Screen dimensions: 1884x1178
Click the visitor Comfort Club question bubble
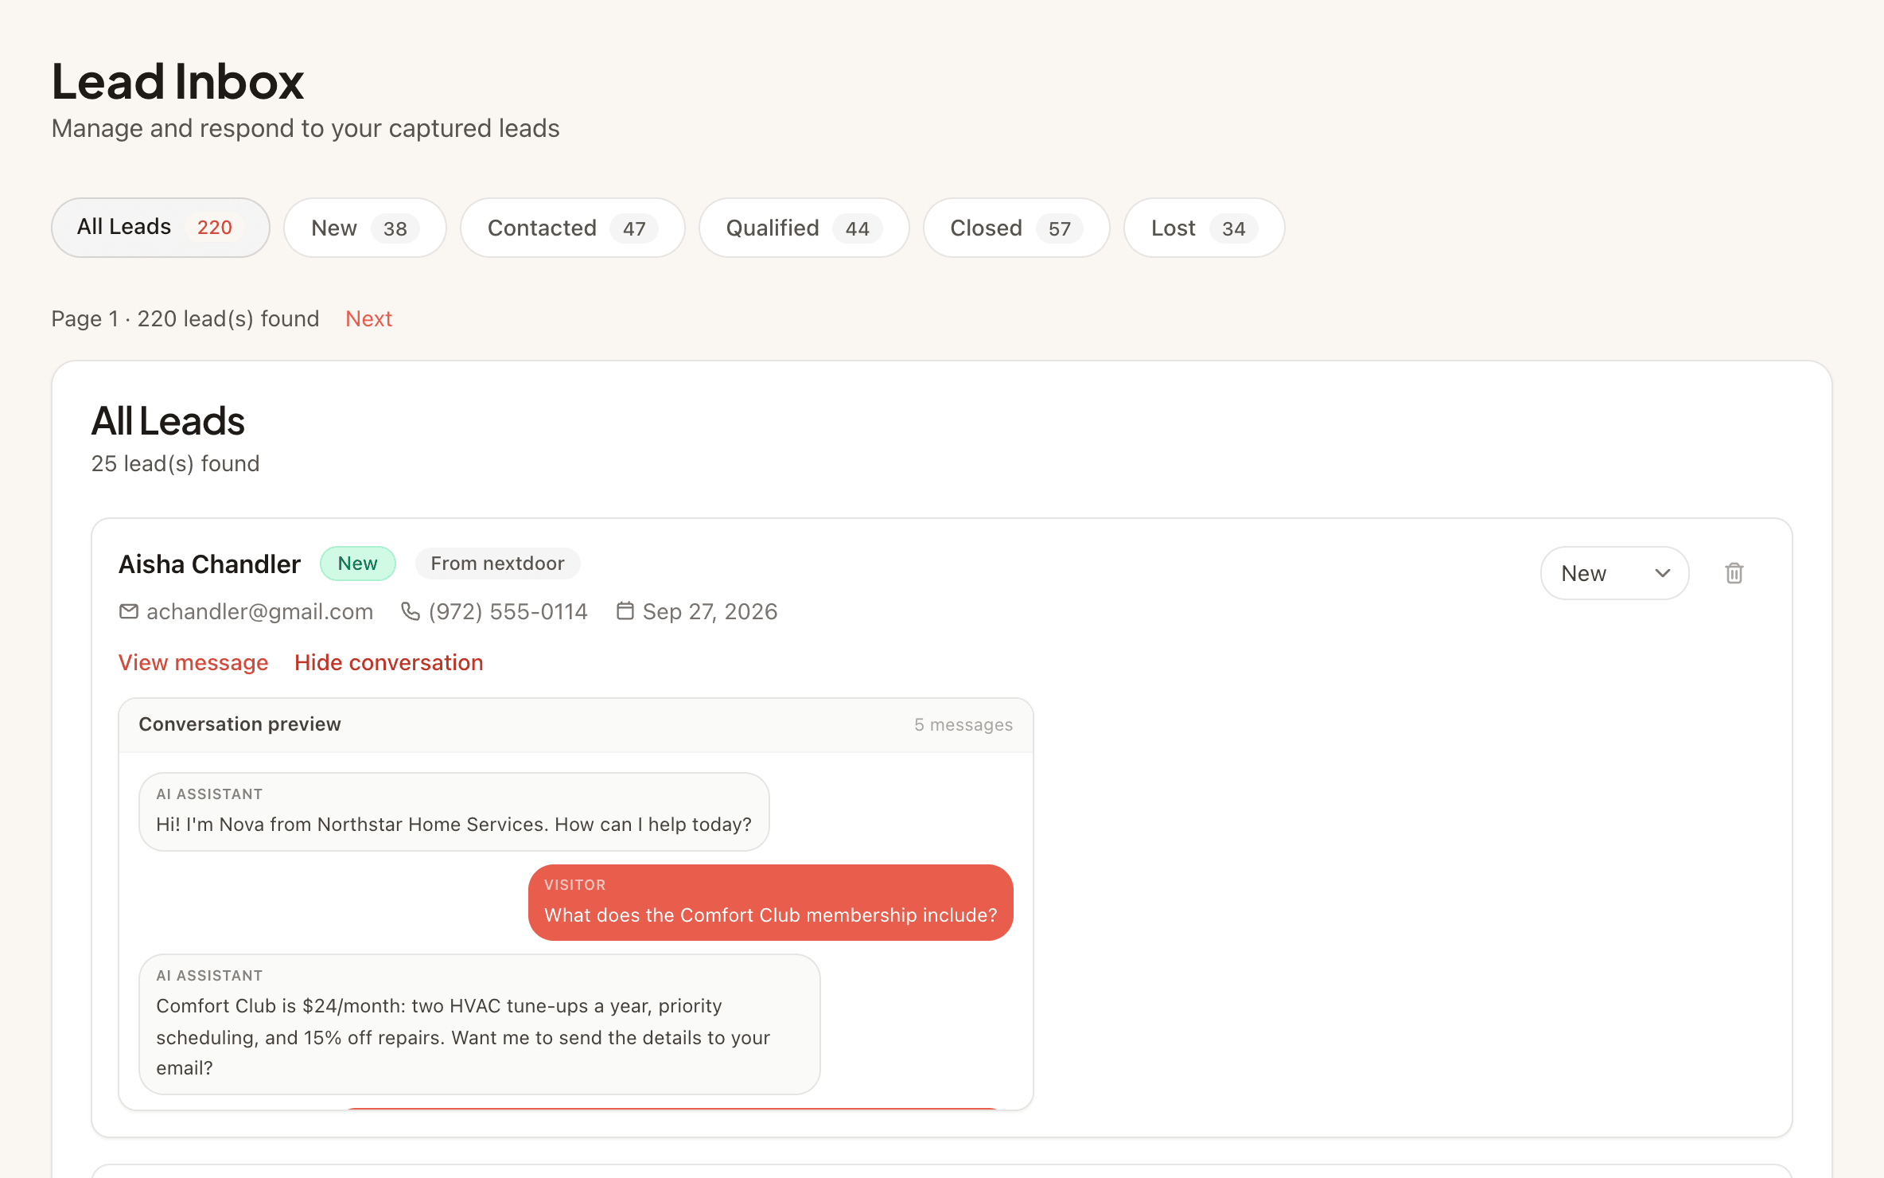pyautogui.click(x=771, y=903)
